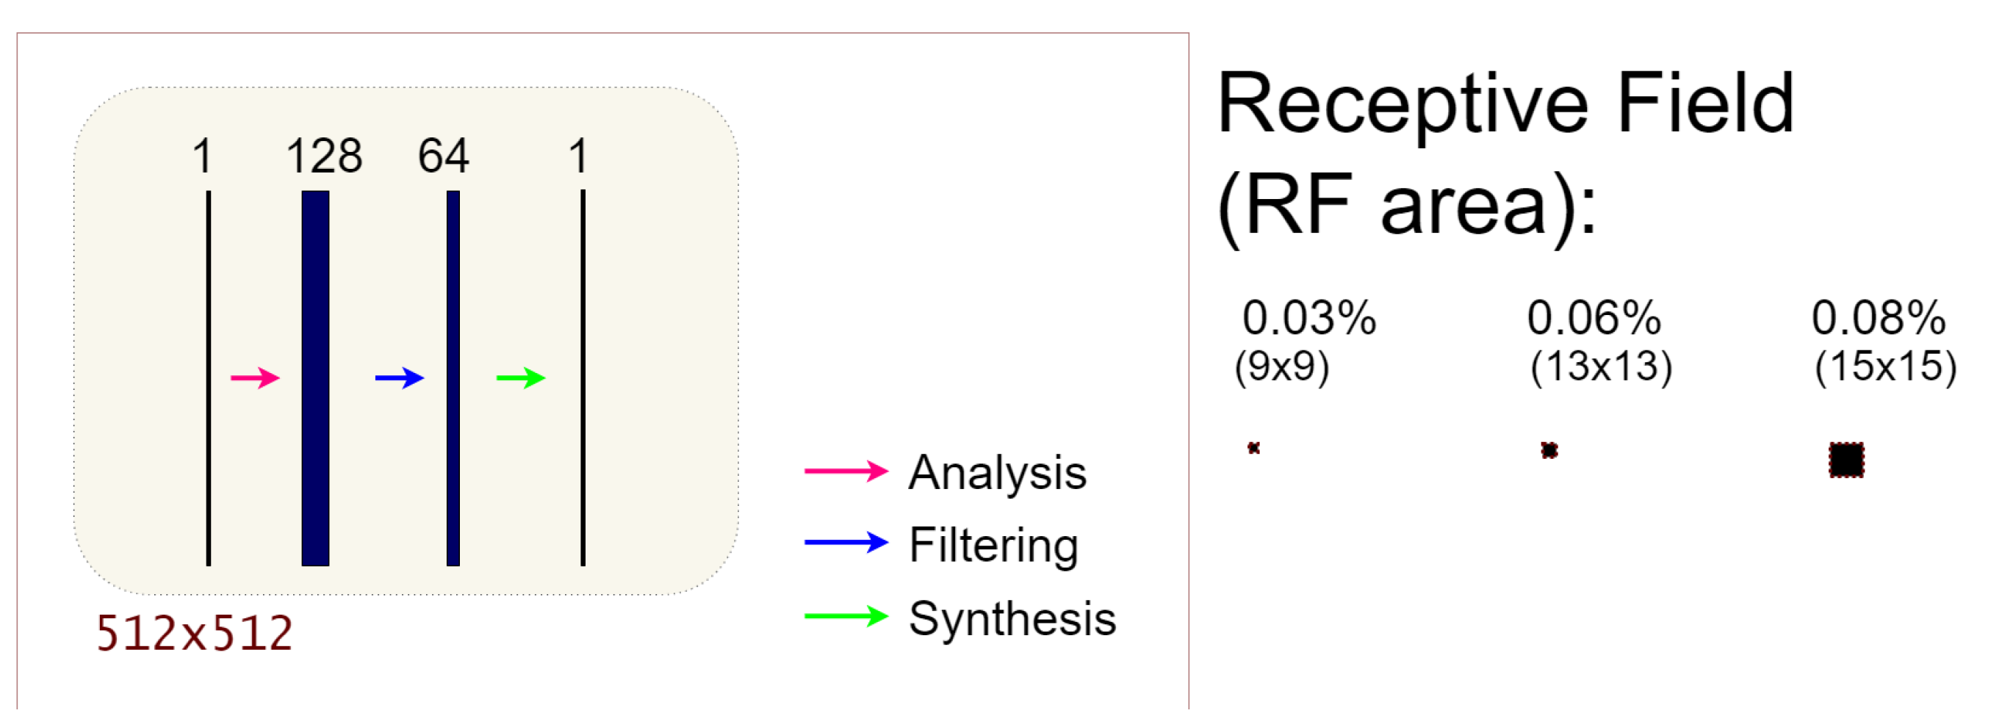Click the Receptive Field heading
This screenshot has height=727, width=1991.
(x=1505, y=104)
